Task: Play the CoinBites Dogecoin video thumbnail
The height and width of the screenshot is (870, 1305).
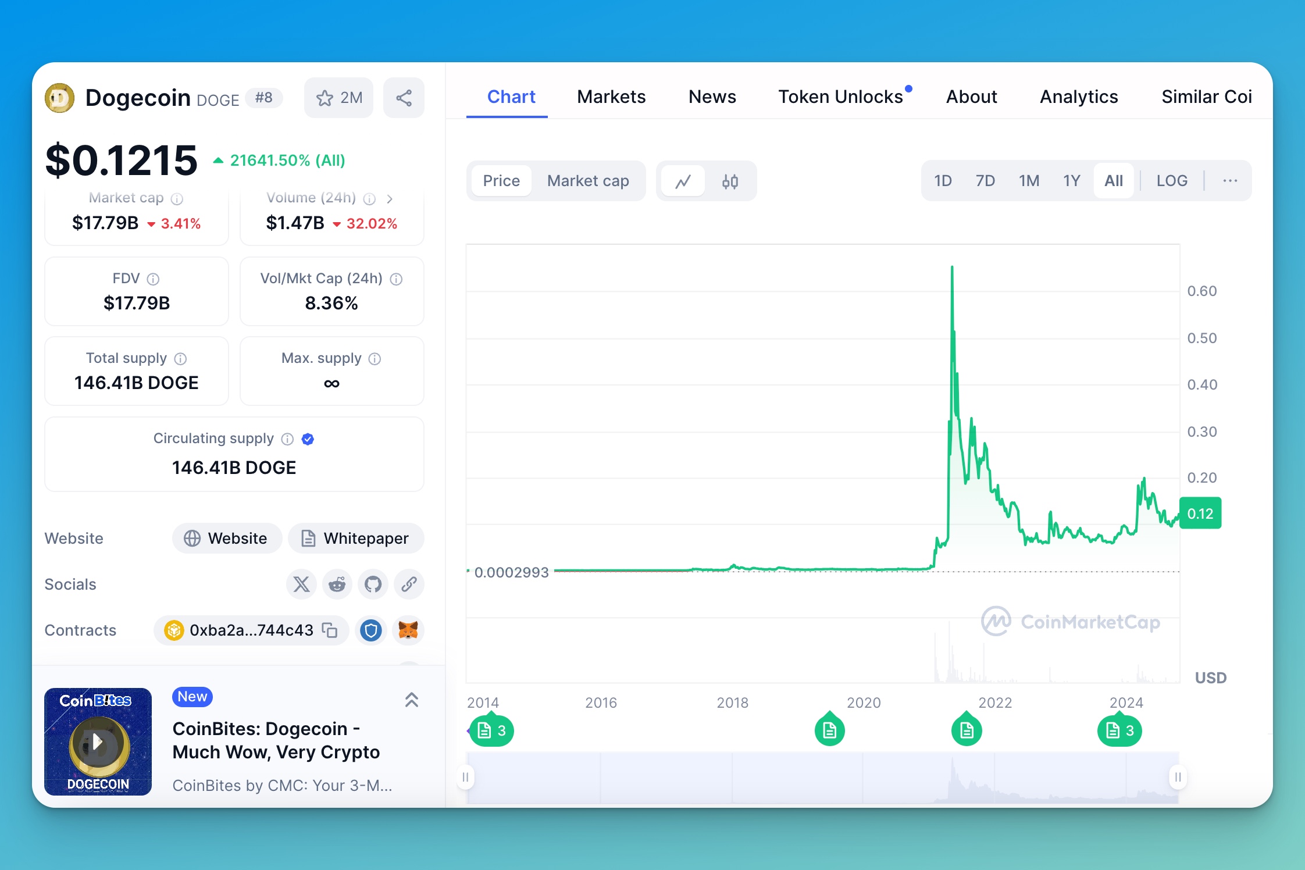Action: (98, 741)
